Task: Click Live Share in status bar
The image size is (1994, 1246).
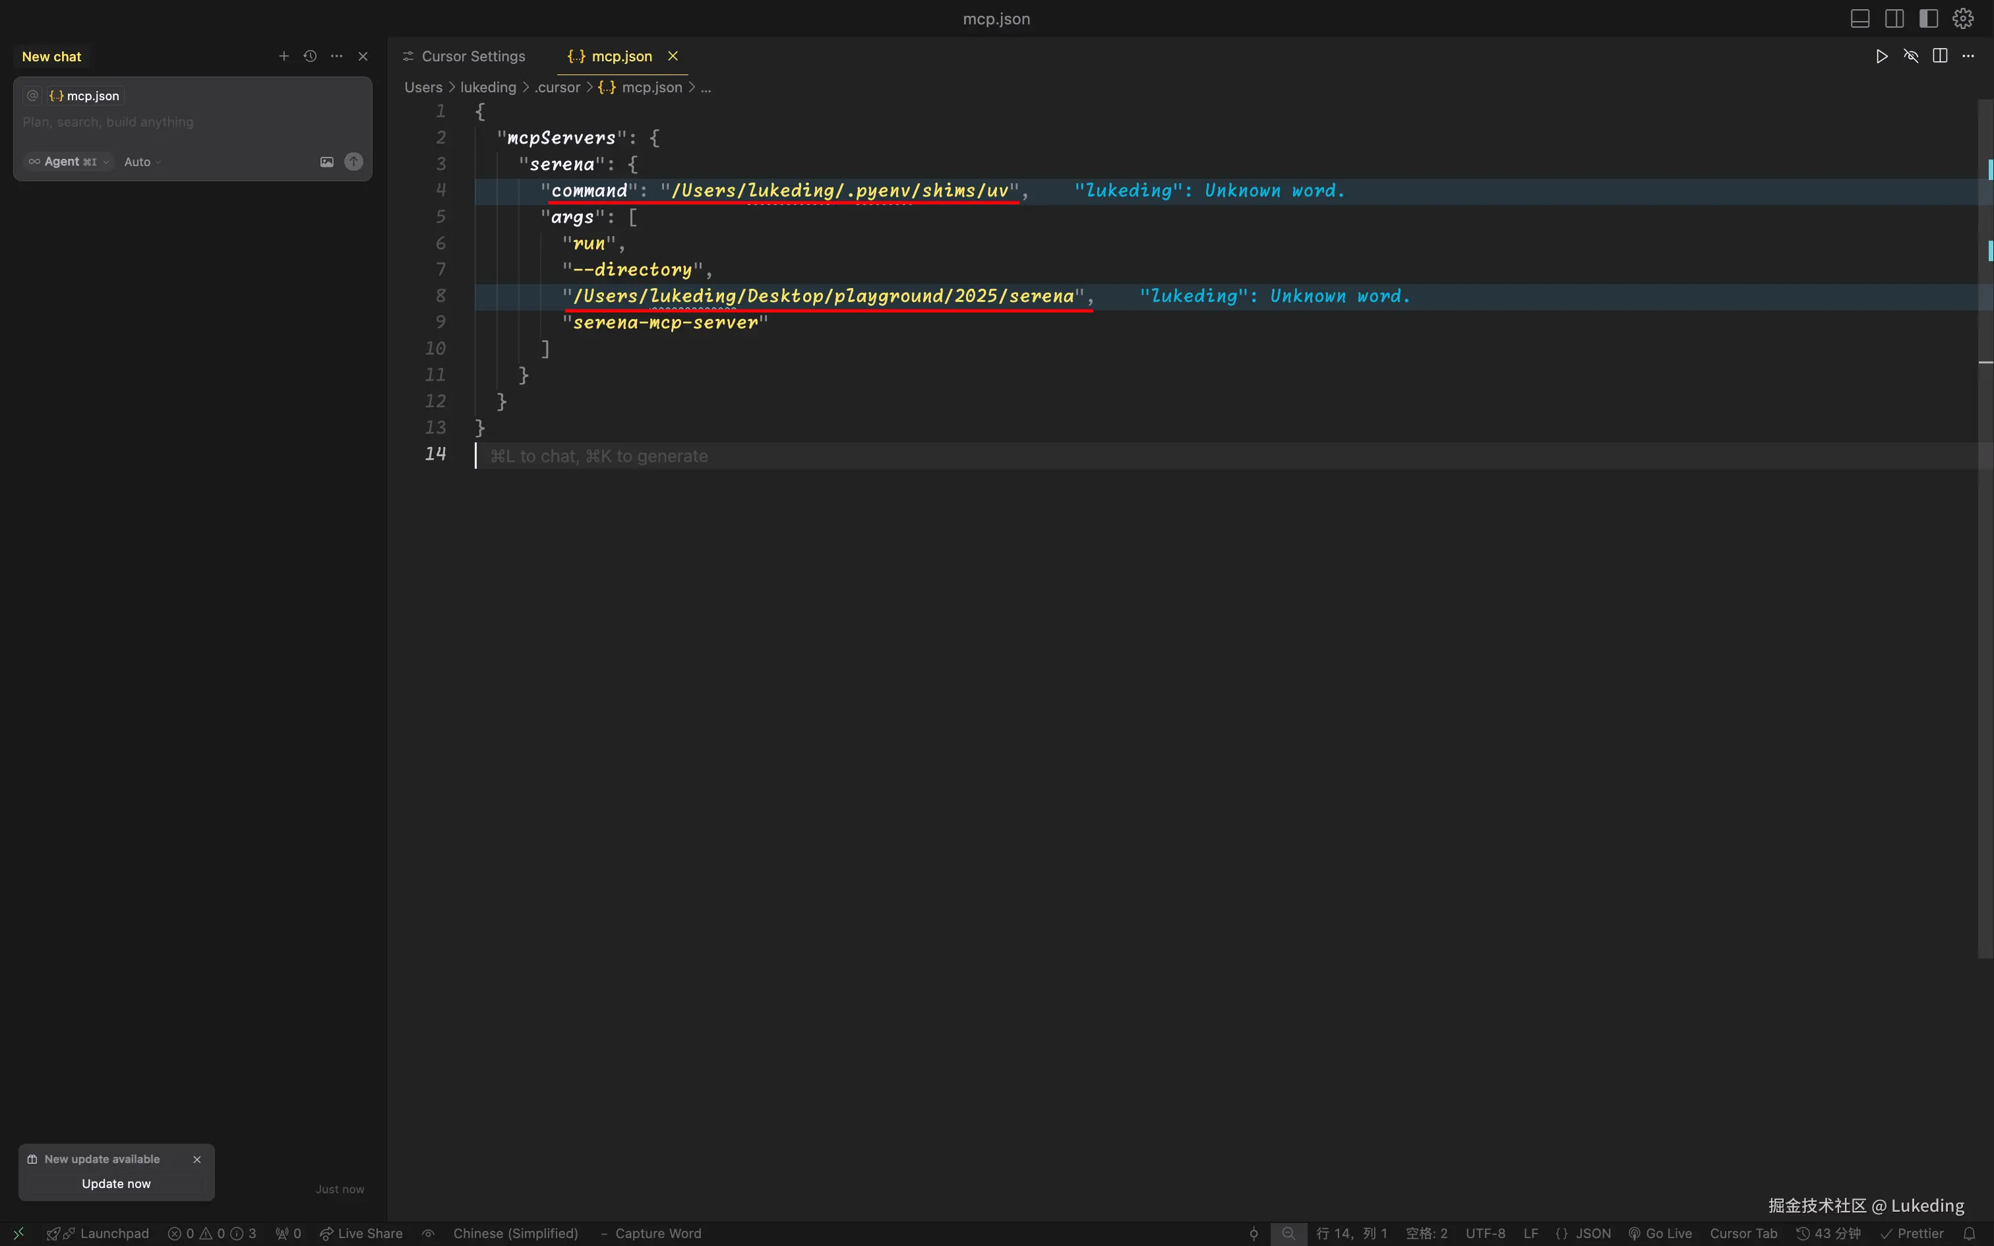Action: click(x=361, y=1233)
